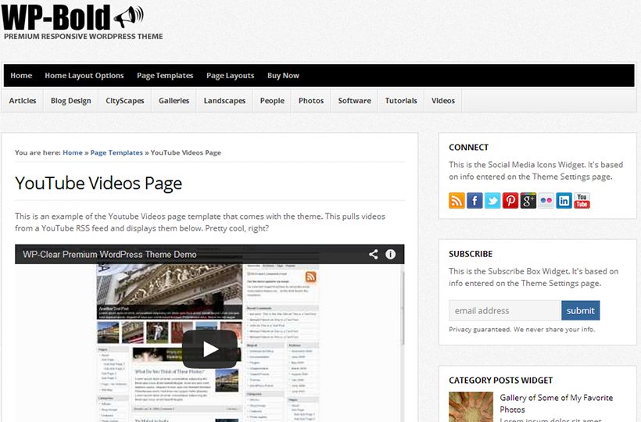
Task: Open the CityScapes category
Action: [x=125, y=101]
